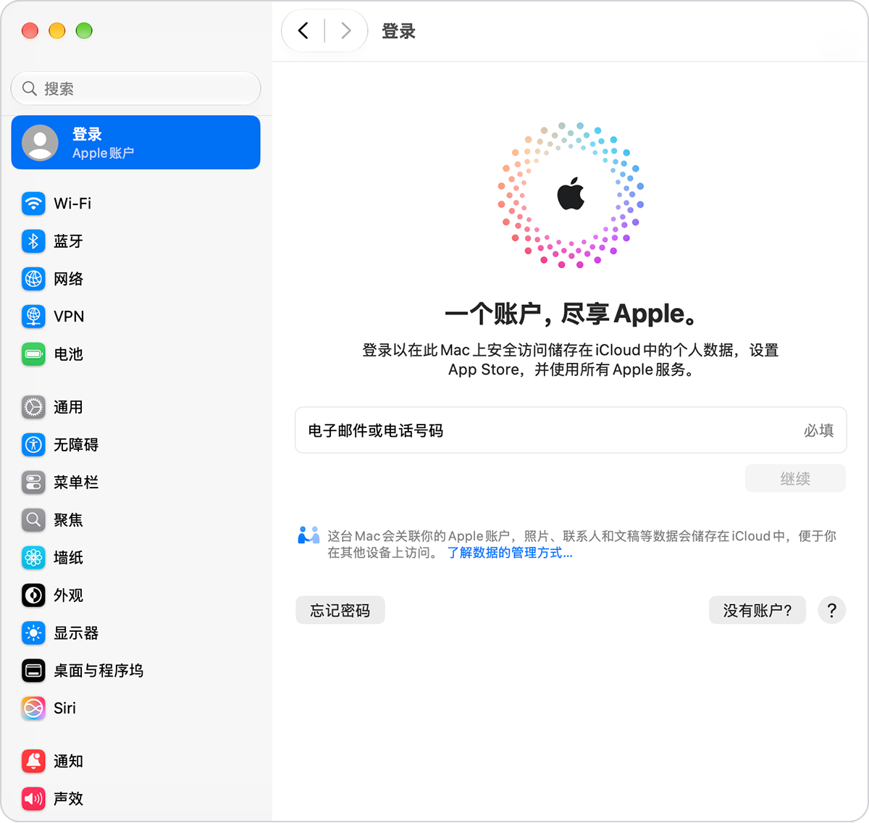The width and height of the screenshot is (869, 823).
Task: Go back with the left chevron
Action: (x=303, y=30)
